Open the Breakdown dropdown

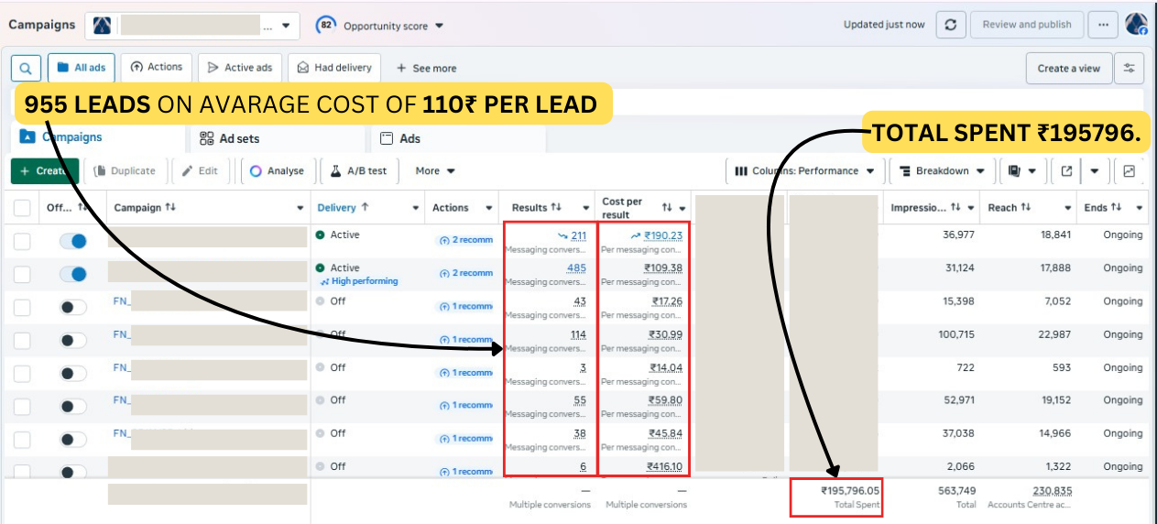943,170
